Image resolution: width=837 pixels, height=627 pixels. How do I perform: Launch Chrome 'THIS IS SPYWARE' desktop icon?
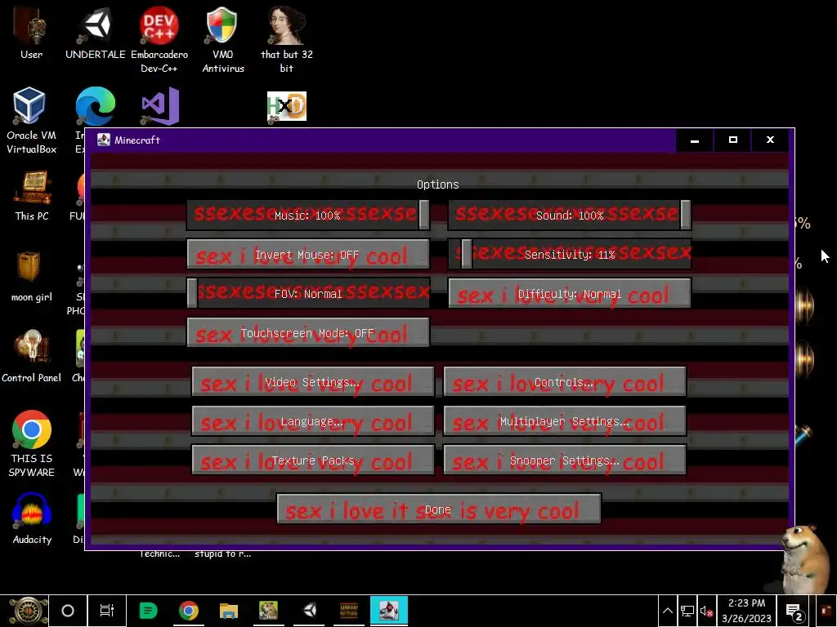(x=32, y=443)
